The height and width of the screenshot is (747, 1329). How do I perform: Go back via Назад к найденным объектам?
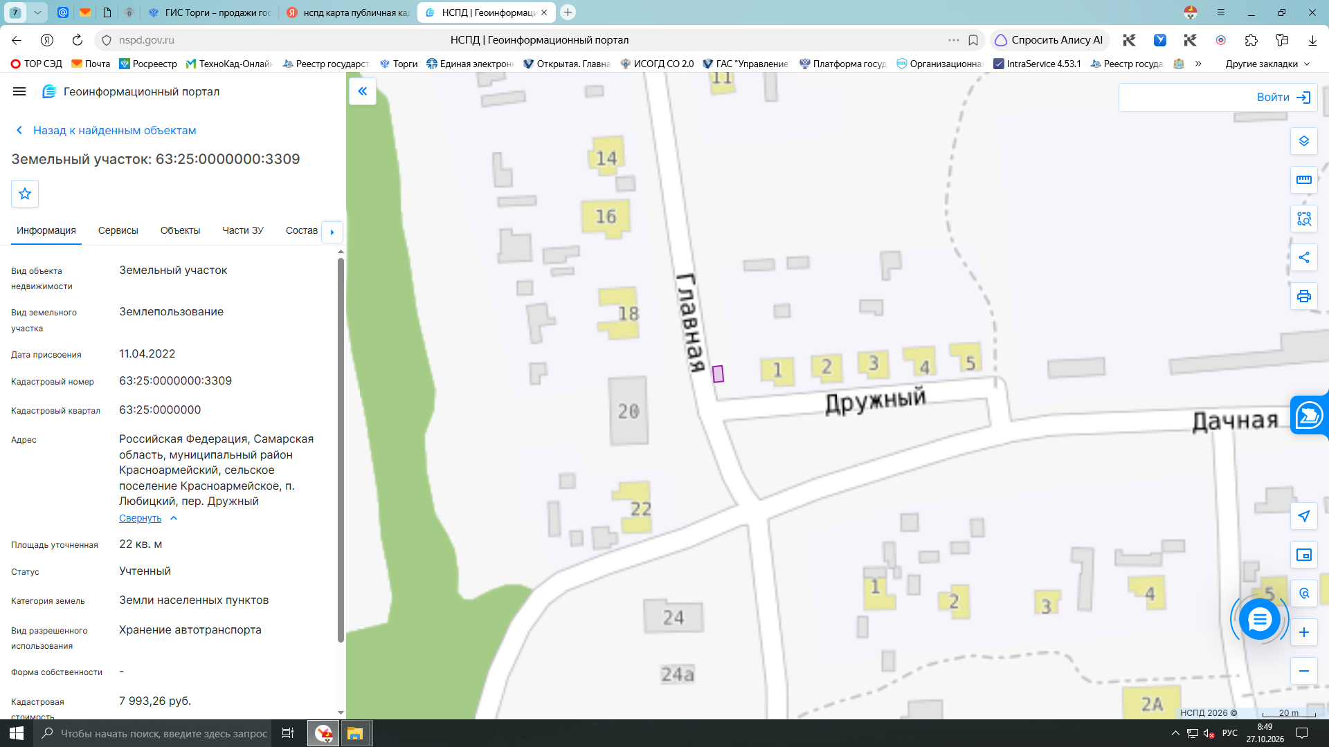(x=106, y=130)
